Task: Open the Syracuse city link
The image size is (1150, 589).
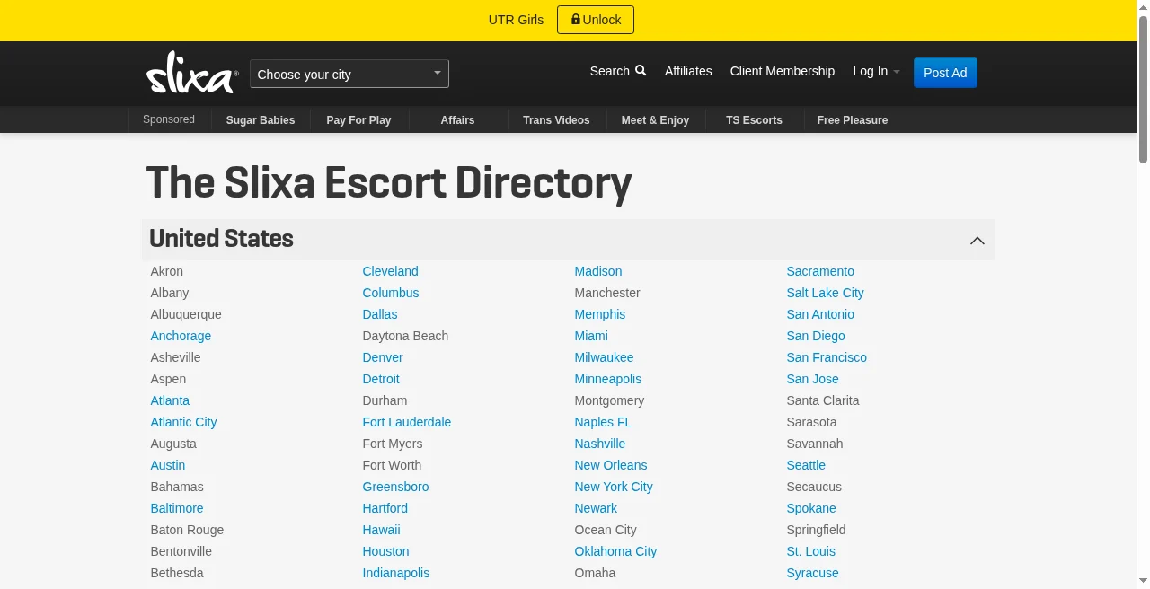Action: tap(812, 573)
